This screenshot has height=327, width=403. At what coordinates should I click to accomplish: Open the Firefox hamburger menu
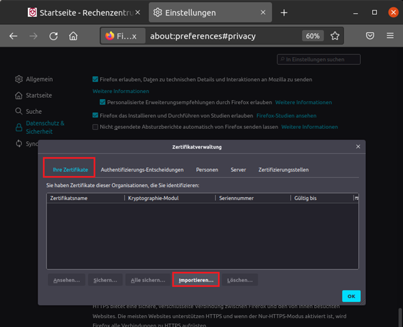tap(390, 36)
